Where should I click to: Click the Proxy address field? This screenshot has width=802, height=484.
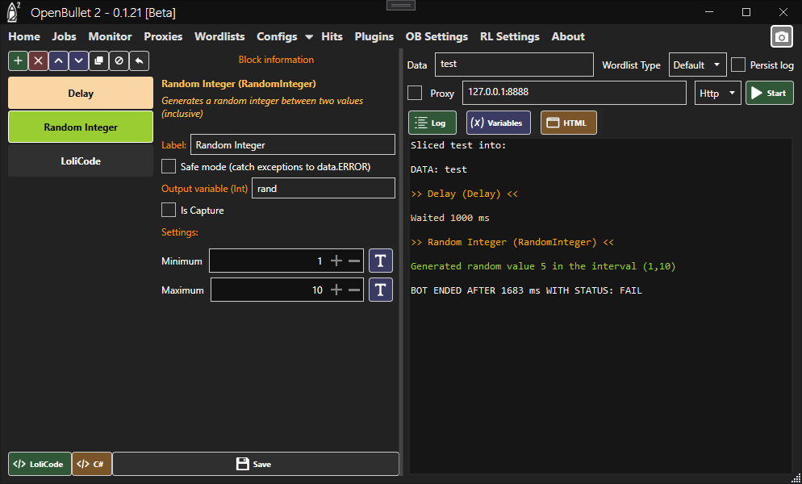click(574, 93)
